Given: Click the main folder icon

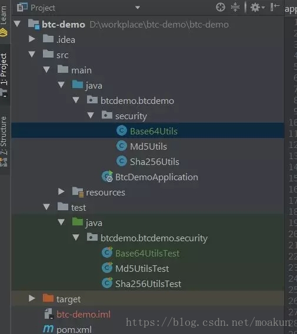Looking at the screenshot, I should coord(63,69).
